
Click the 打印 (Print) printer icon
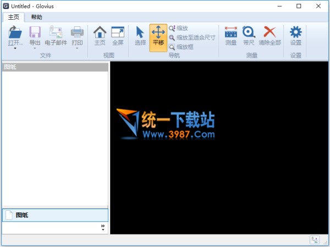click(77, 33)
